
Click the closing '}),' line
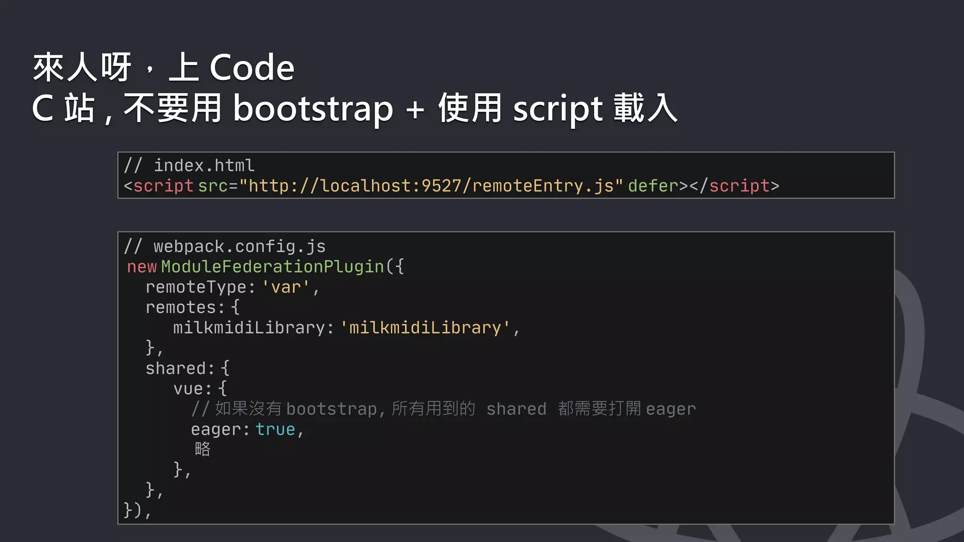tap(137, 510)
